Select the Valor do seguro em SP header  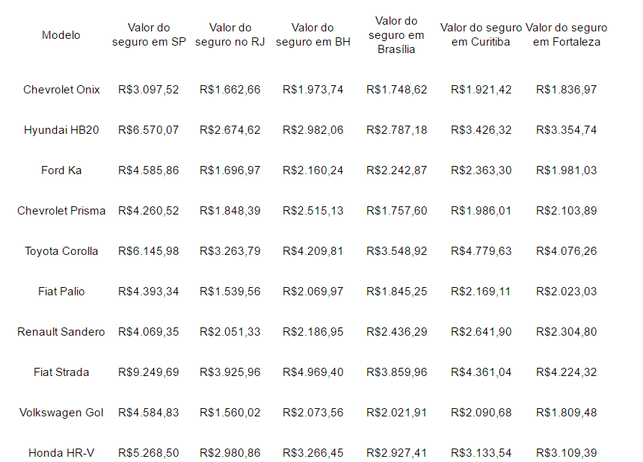(149, 35)
